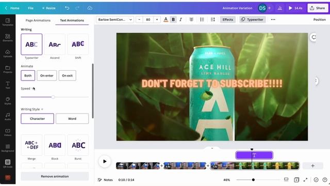
Task: Open the Templates sidebar panel
Action: pos(8,22)
